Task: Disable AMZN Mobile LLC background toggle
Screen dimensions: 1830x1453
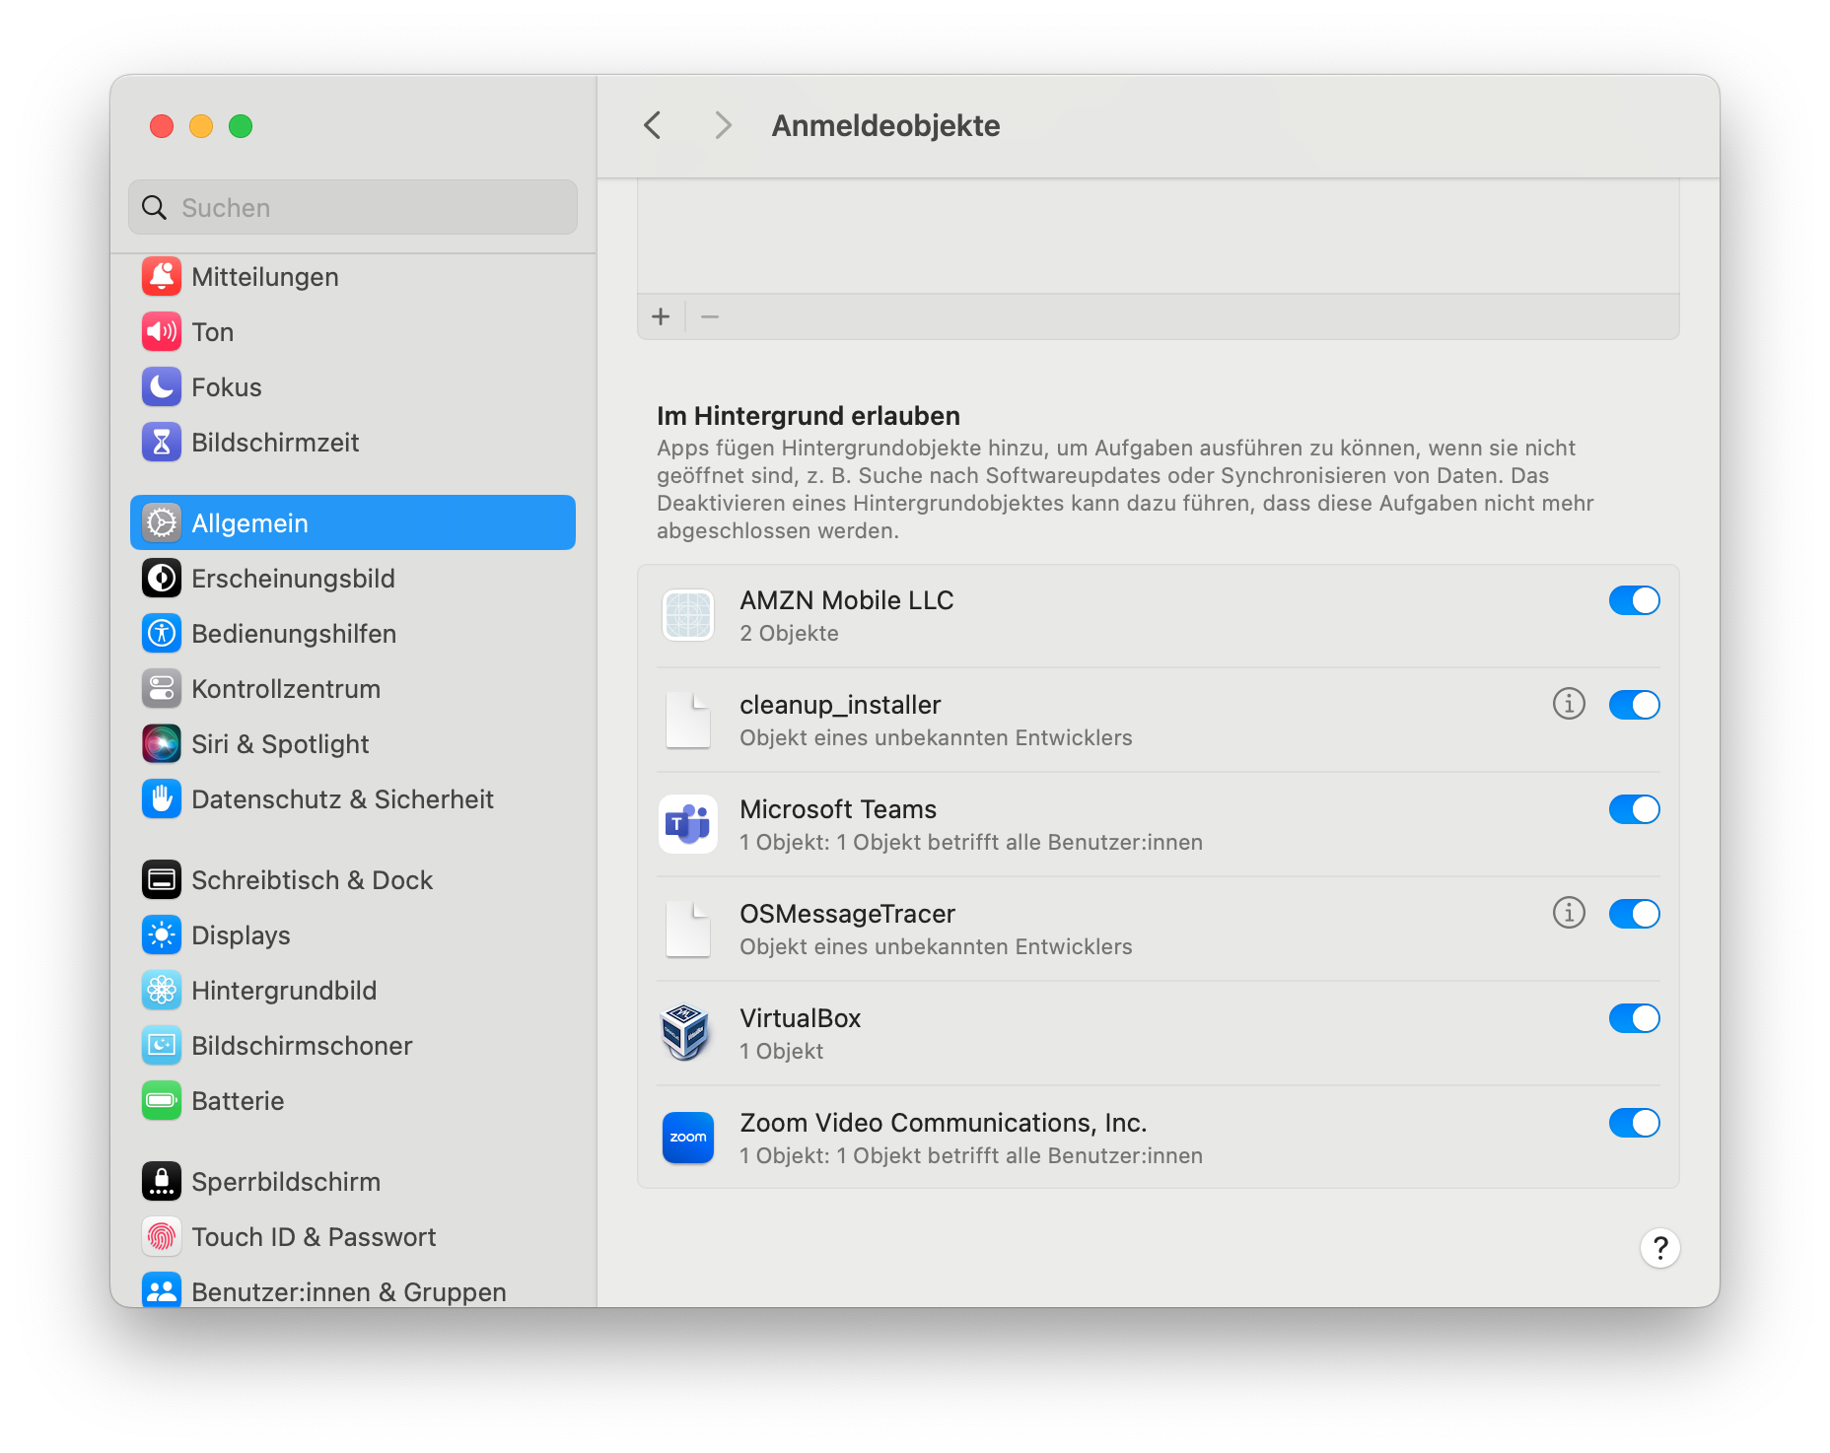Action: [1634, 600]
